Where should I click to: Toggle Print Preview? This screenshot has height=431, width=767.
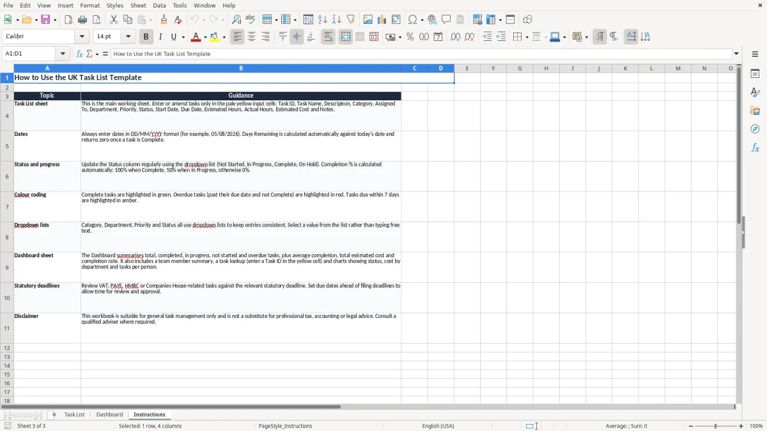click(x=97, y=20)
